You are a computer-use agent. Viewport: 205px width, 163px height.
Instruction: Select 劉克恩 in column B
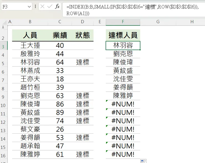click(x=30, y=95)
